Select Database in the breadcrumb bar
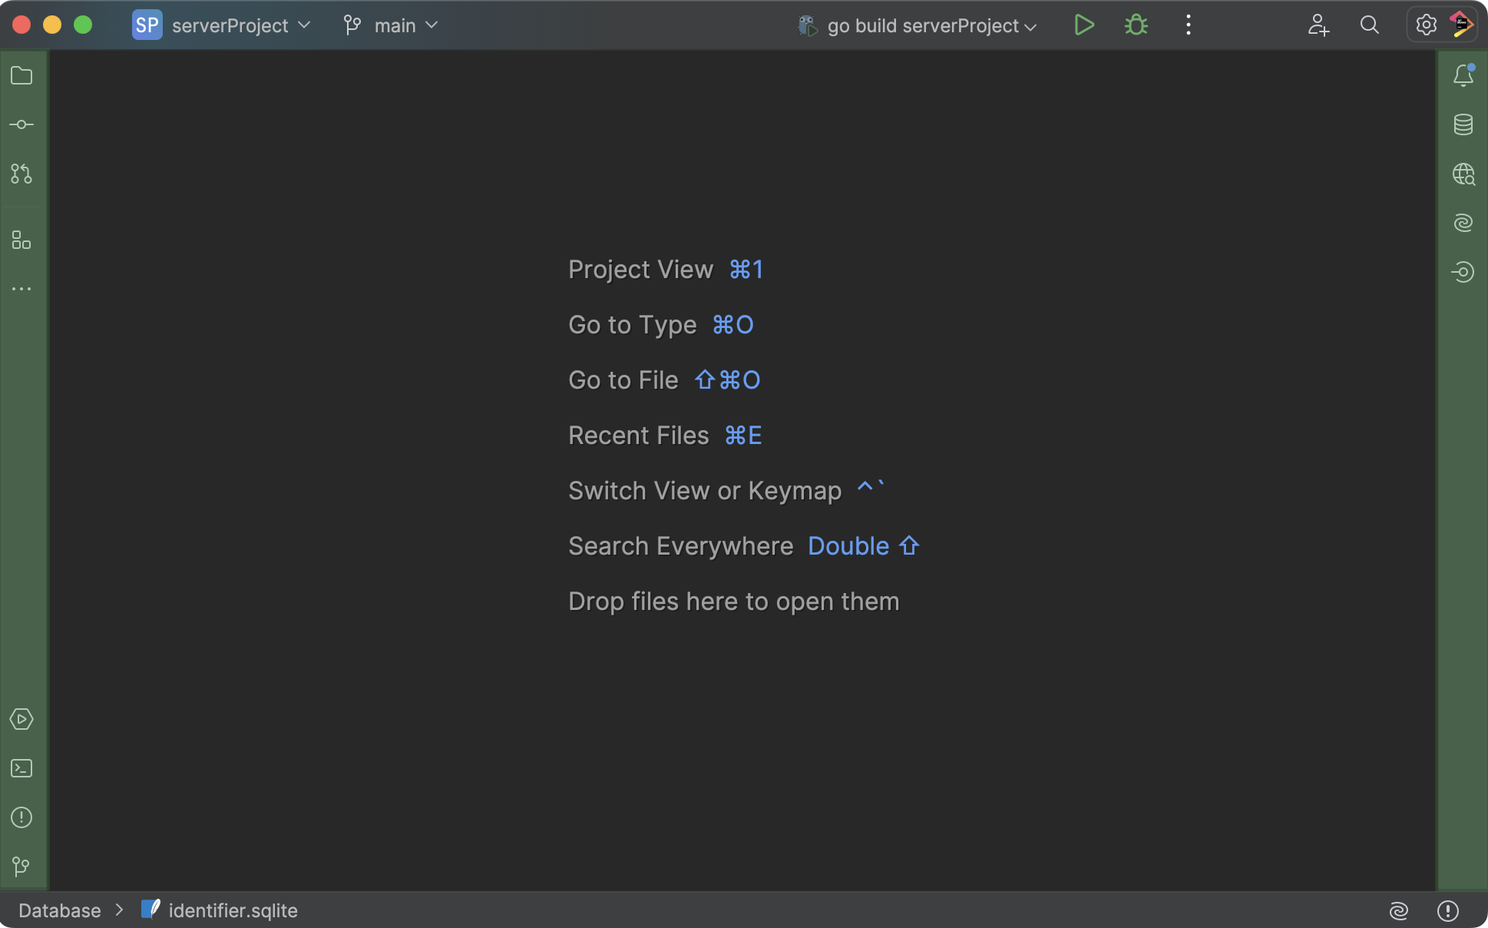 click(58, 910)
